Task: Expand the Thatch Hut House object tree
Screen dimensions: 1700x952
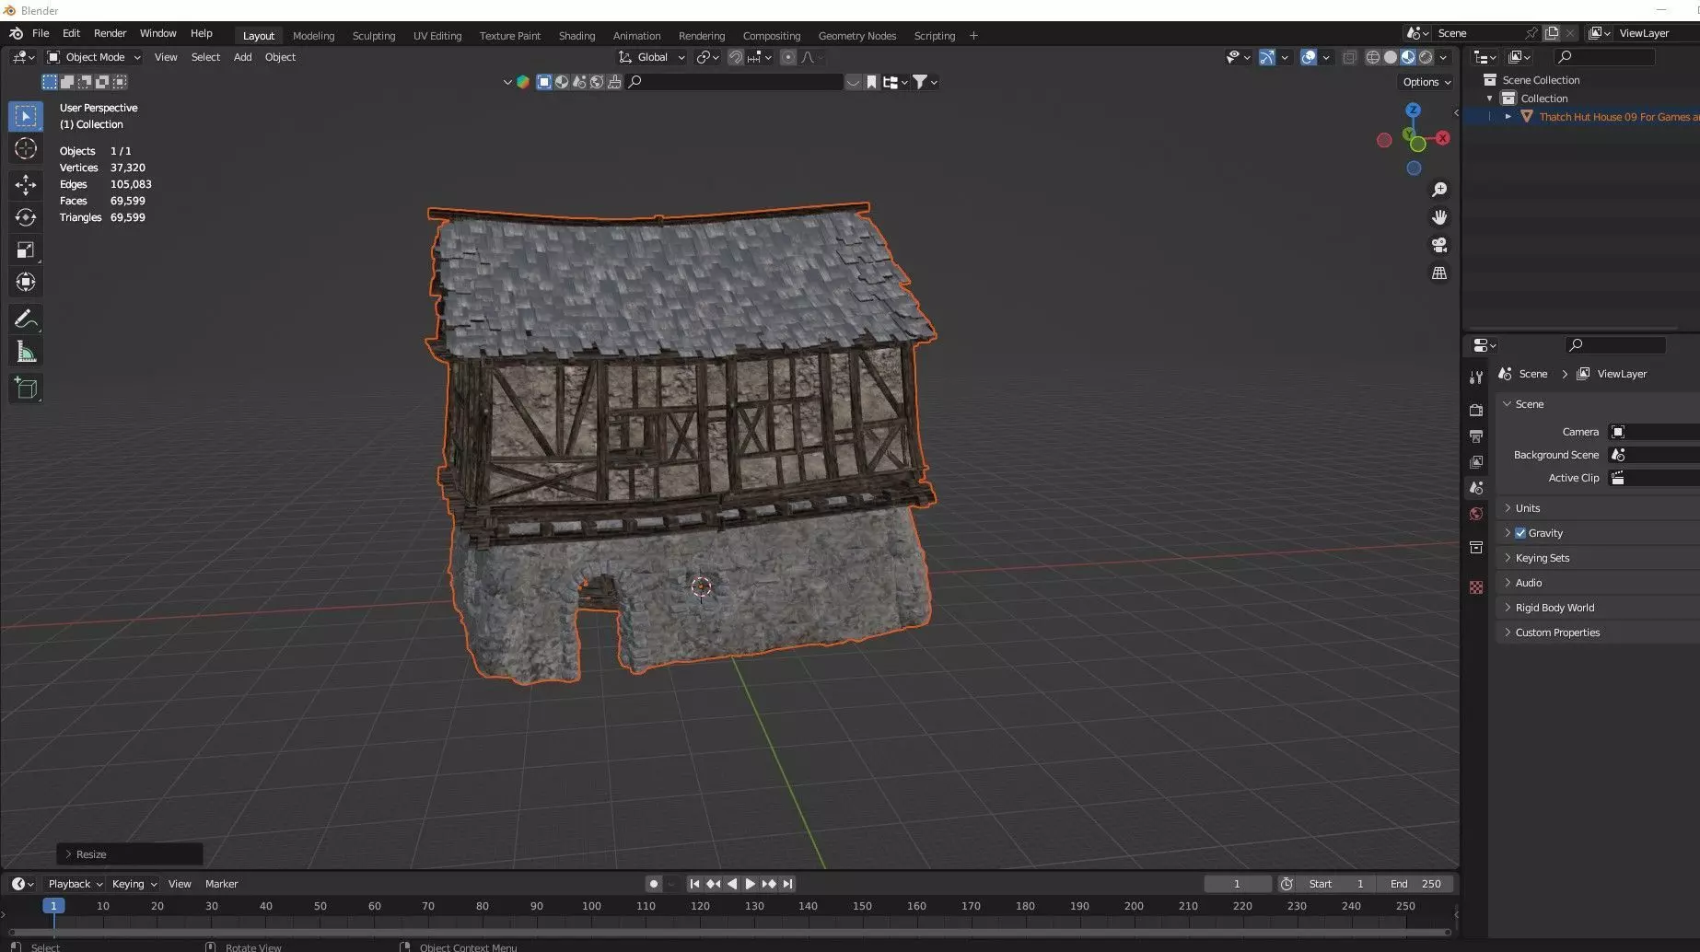Action: click(x=1508, y=117)
